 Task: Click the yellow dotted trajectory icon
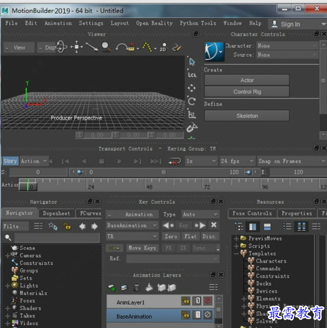pos(147,47)
